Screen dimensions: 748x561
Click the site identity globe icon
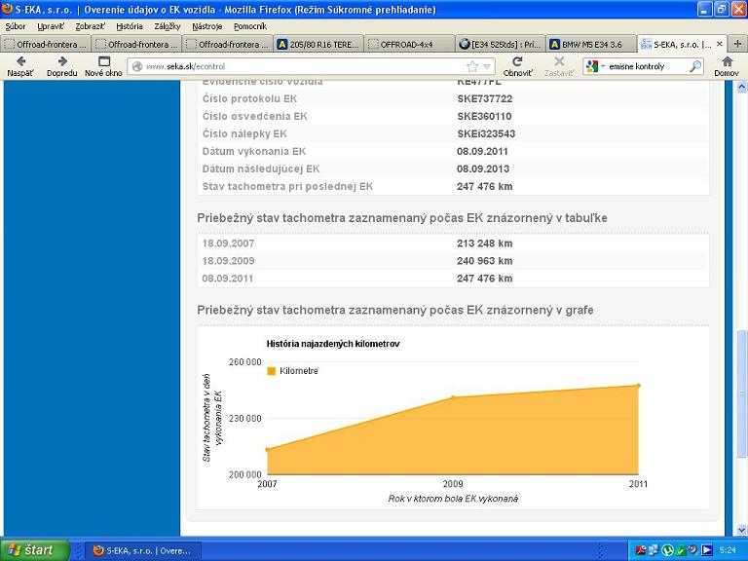pyautogui.click(x=137, y=66)
